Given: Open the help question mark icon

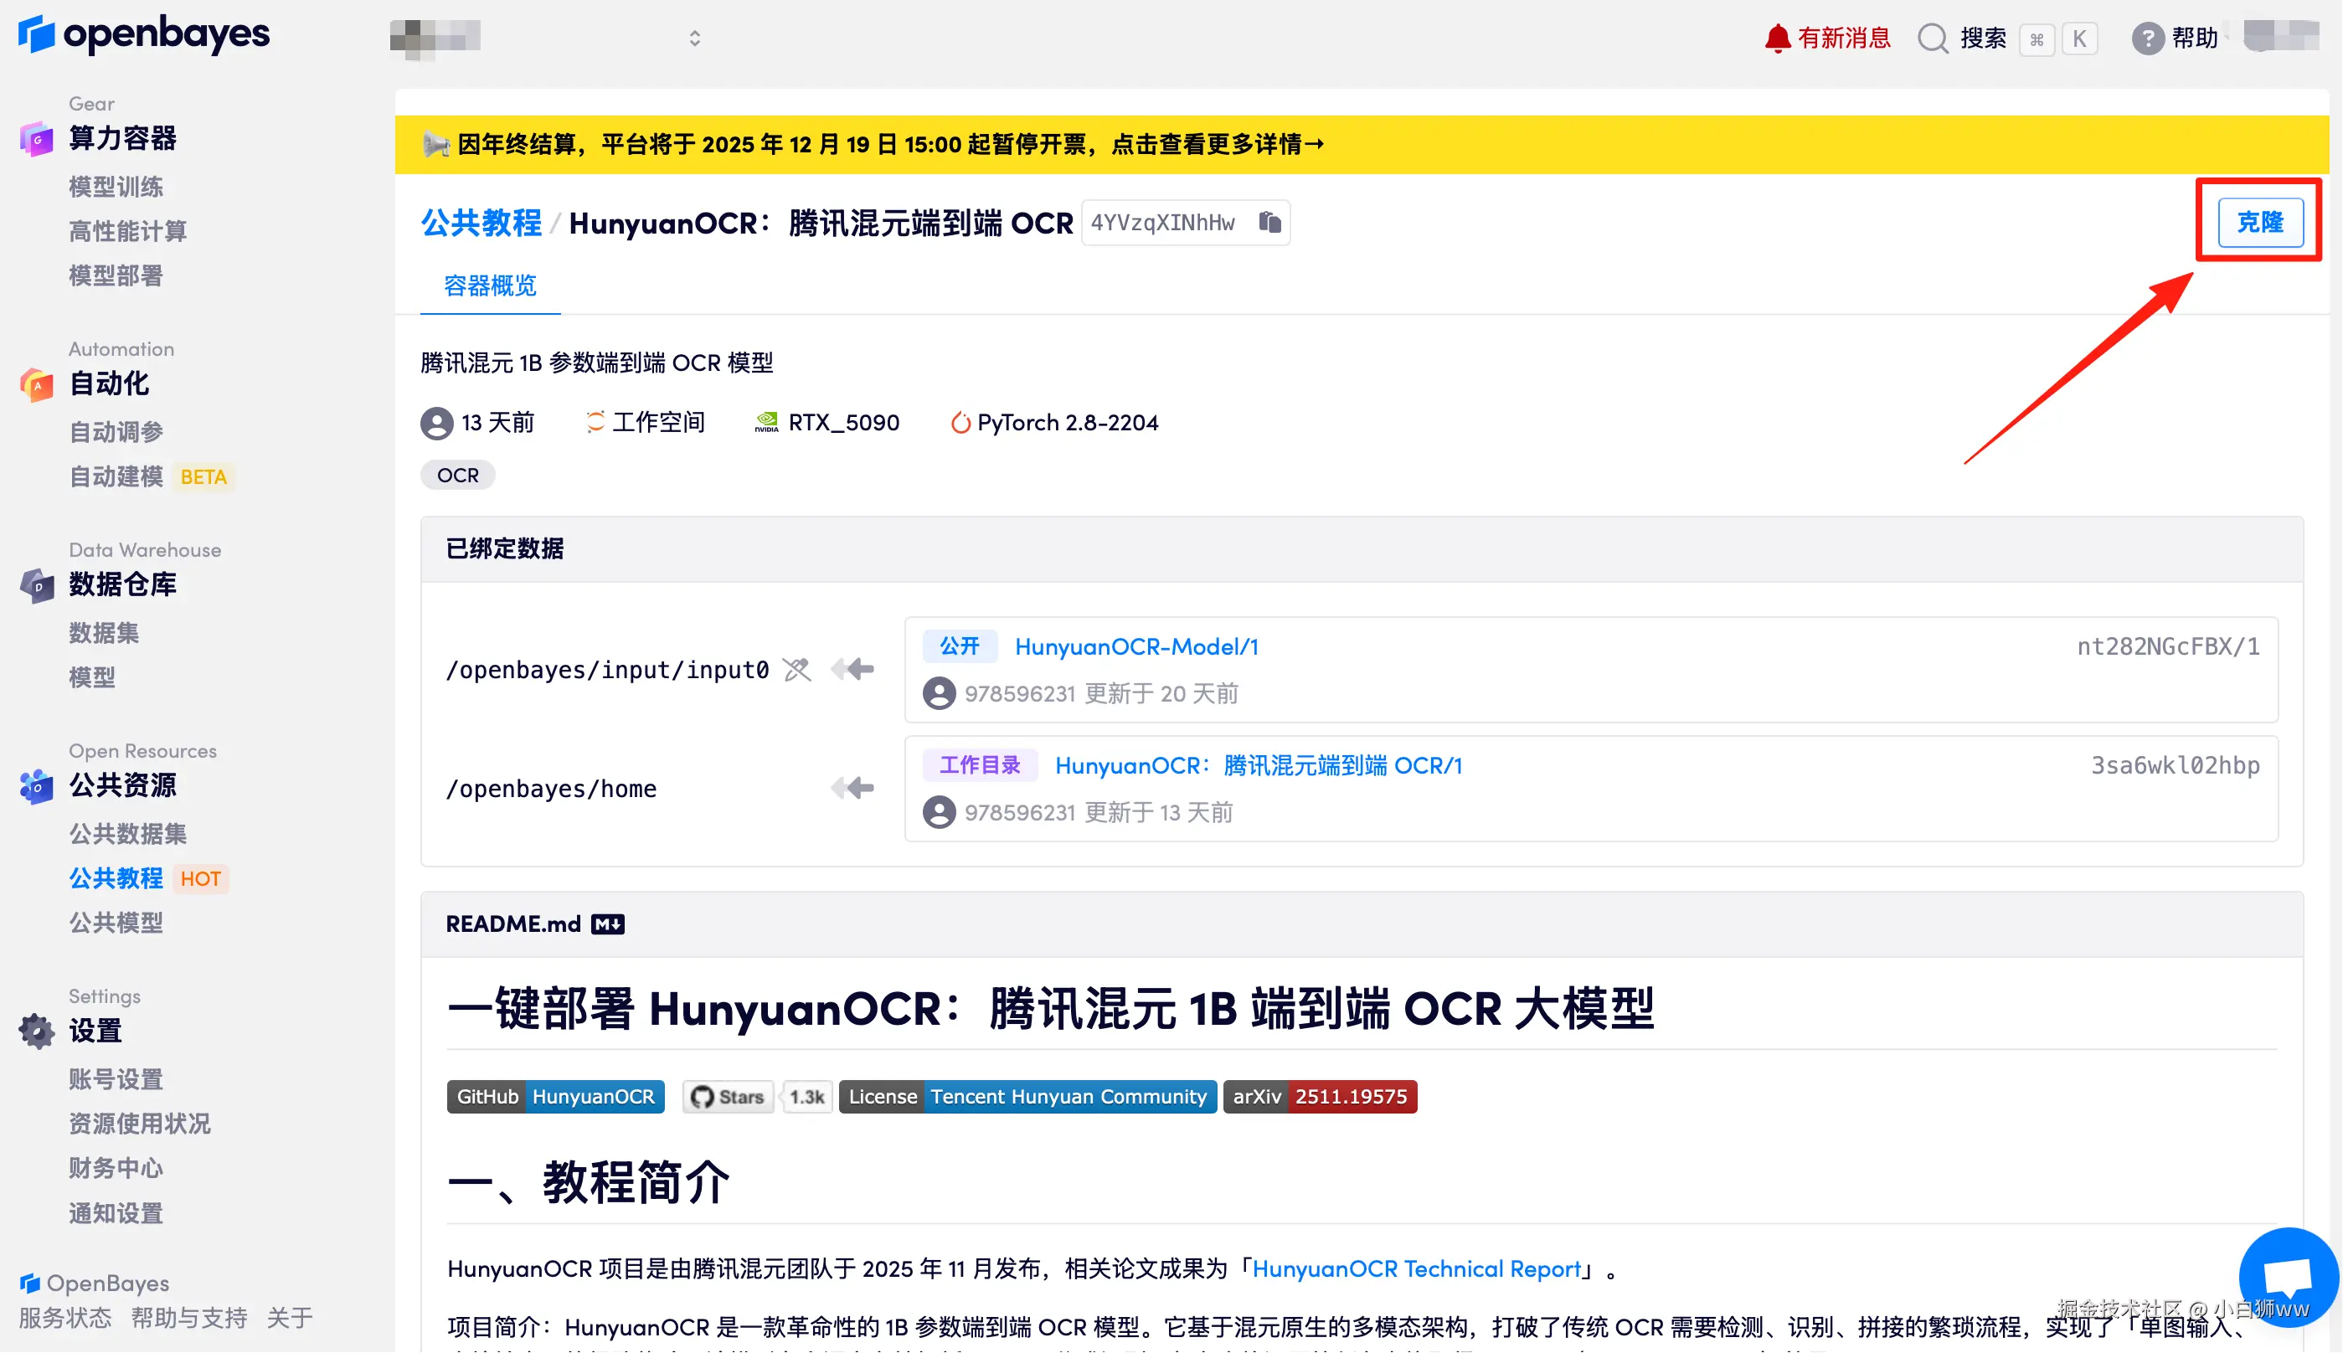Looking at the screenshot, I should coord(2147,39).
